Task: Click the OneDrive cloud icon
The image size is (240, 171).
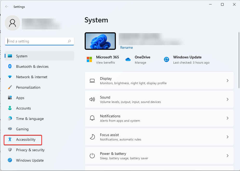Action: coord(128,59)
